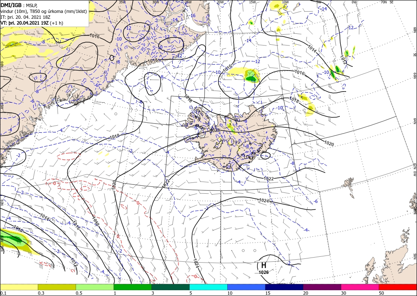Choose the purple 20–30 legend swatch
The image size is (417, 296).
coord(322,287)
